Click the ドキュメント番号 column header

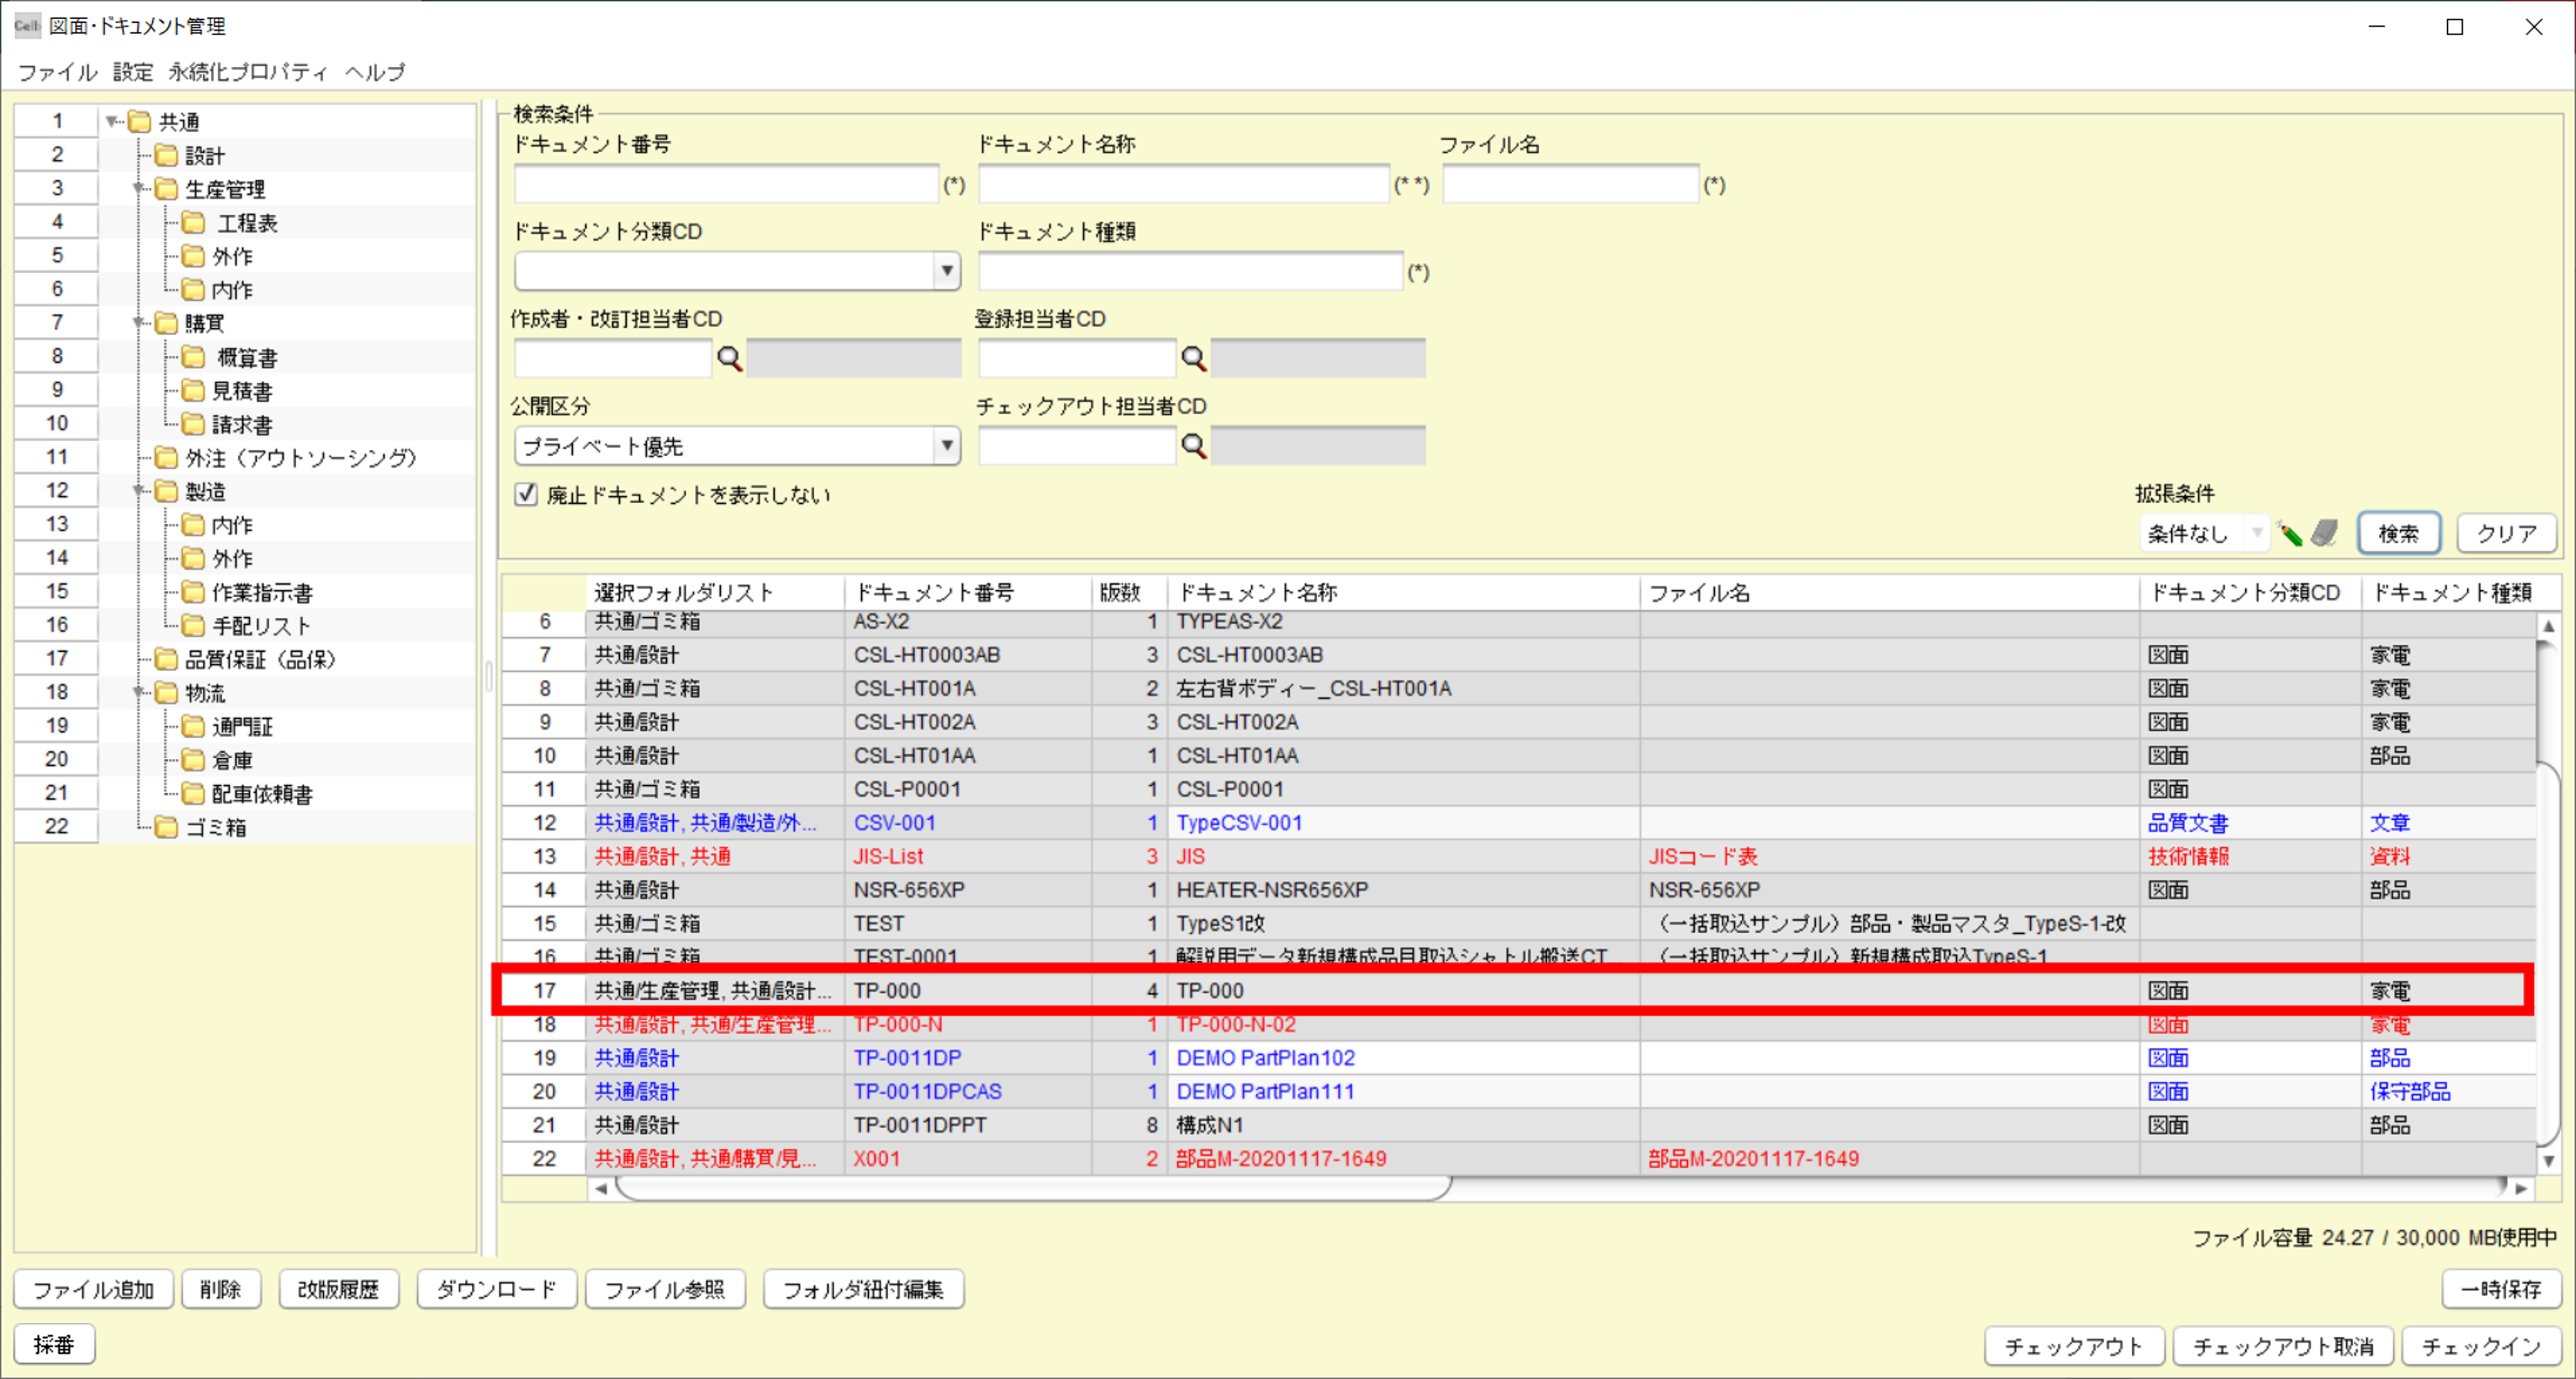point(969,593)
